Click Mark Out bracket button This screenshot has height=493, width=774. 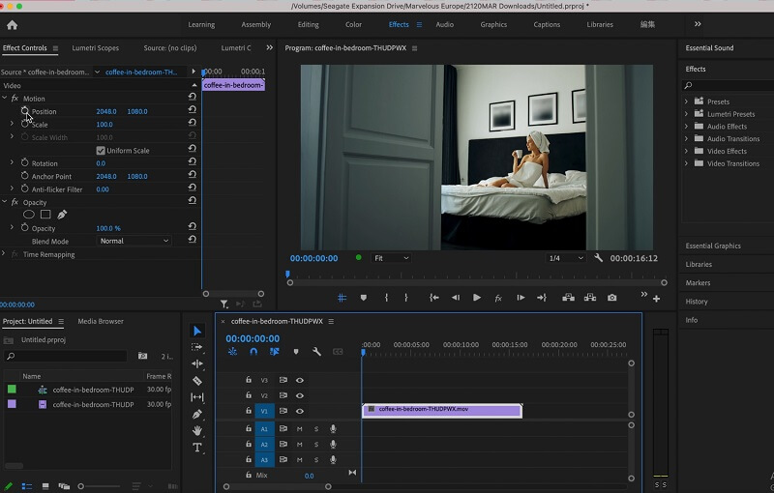click(405, 298)
